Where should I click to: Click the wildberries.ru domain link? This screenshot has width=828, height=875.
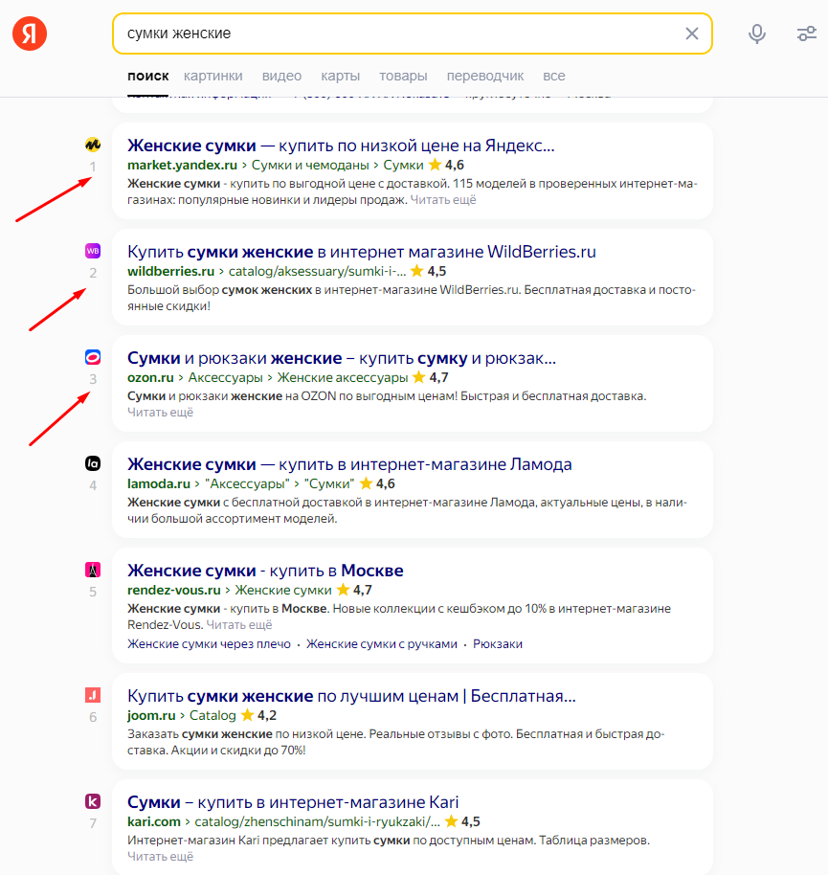pyautogui.click(x=170, y=271)
